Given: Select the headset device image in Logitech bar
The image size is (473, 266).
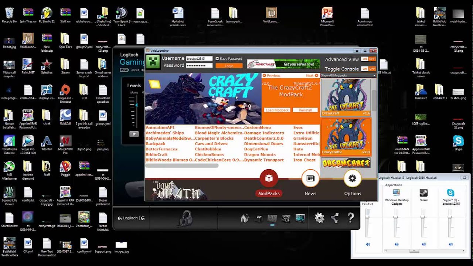Looking at the screenshot, I should click(x=185, y=218).
